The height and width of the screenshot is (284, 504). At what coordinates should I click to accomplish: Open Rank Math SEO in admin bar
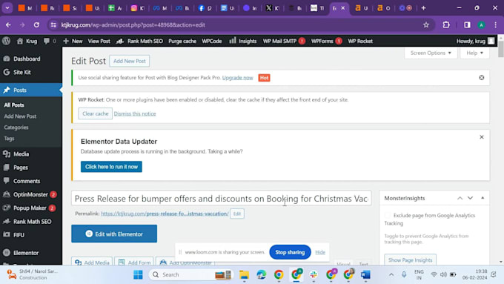coord(140,42)
